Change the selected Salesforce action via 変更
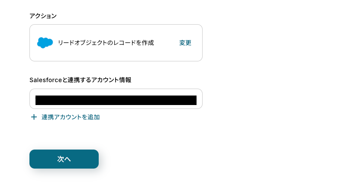The height and width of the screenshot is (185, 355). tap(185, 43)
